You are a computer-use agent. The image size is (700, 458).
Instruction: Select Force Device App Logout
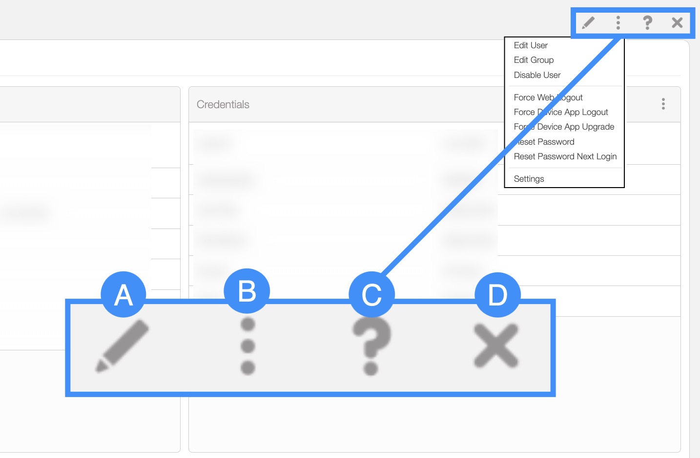point(561,112)
